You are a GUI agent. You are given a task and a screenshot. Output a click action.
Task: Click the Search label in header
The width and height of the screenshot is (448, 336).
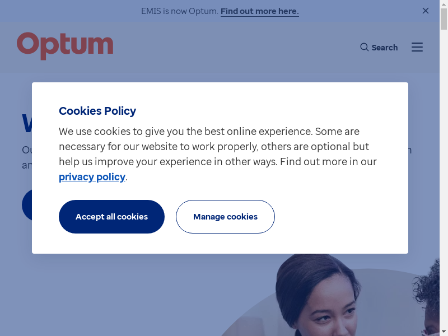click(x=385, y=48)
